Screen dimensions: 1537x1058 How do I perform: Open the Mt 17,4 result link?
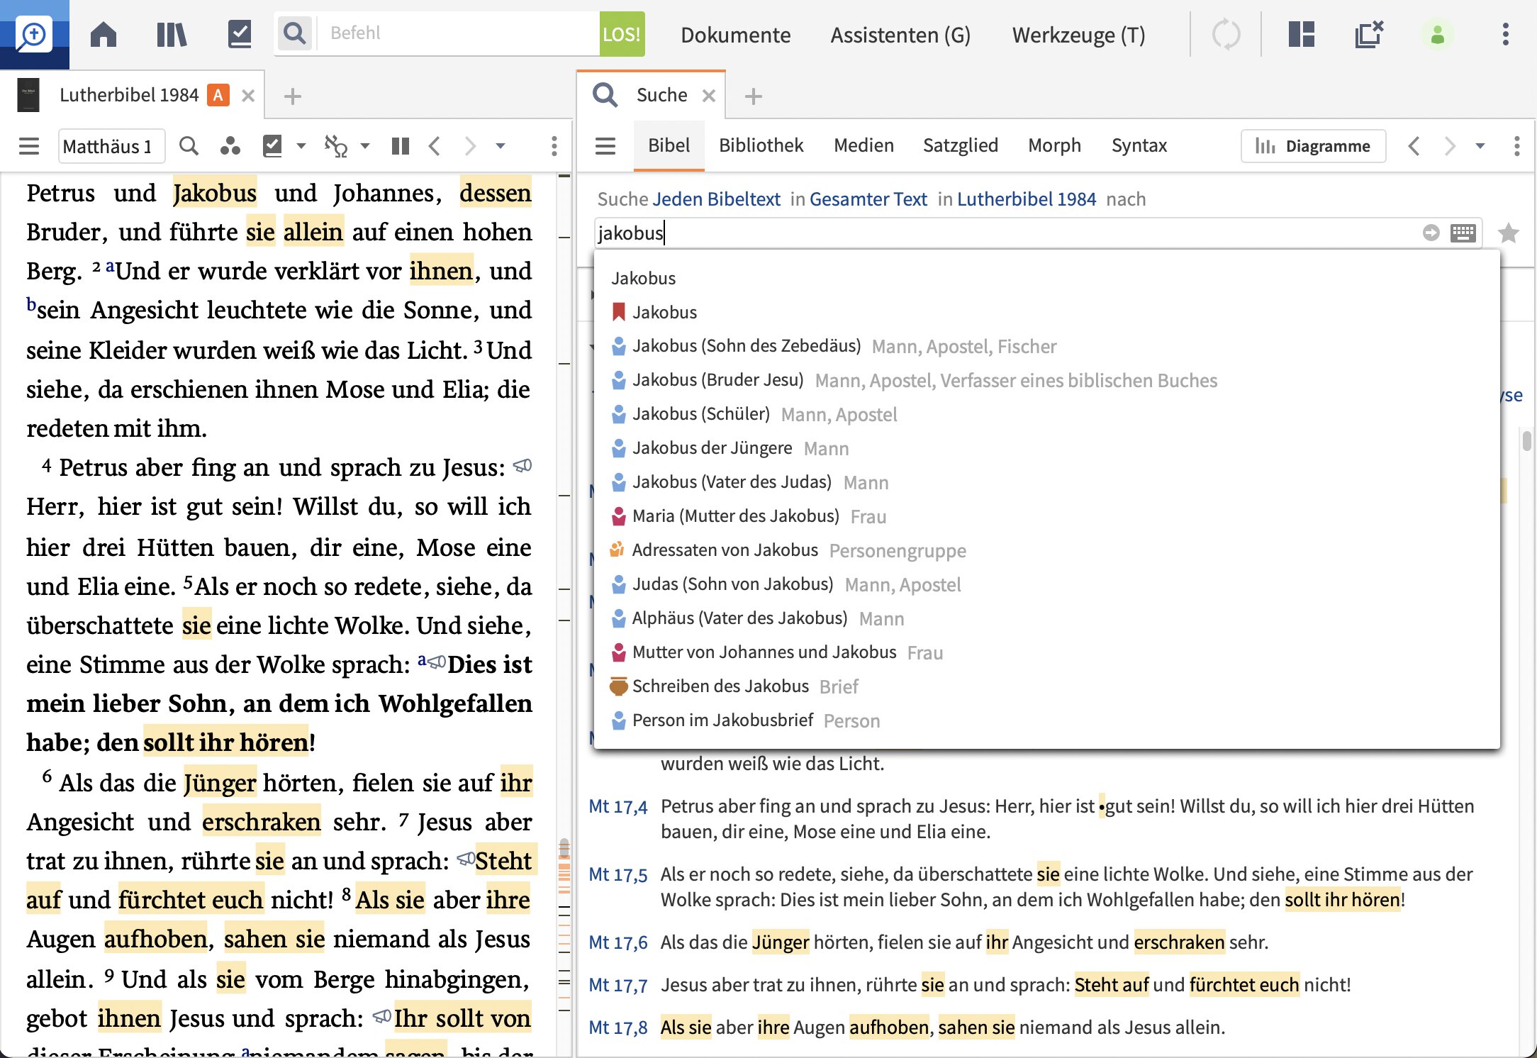point(617,806)
